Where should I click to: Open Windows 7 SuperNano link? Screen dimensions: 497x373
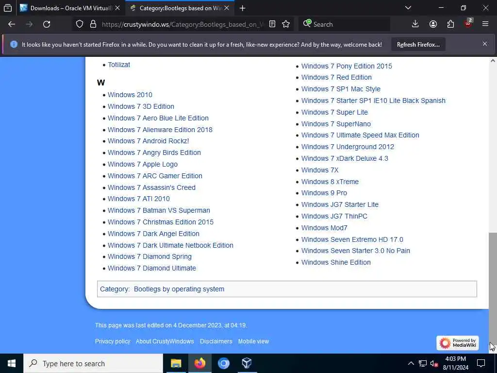tap(336, 124)
